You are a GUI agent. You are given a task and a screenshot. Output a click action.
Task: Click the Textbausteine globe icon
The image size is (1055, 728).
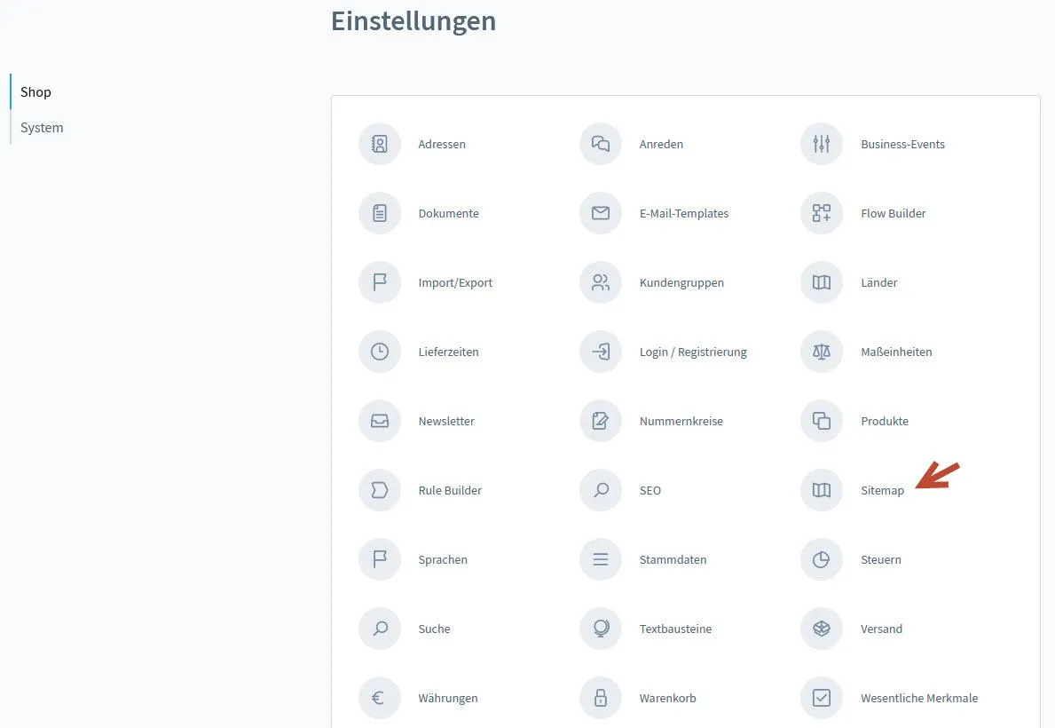coord(601,629)
